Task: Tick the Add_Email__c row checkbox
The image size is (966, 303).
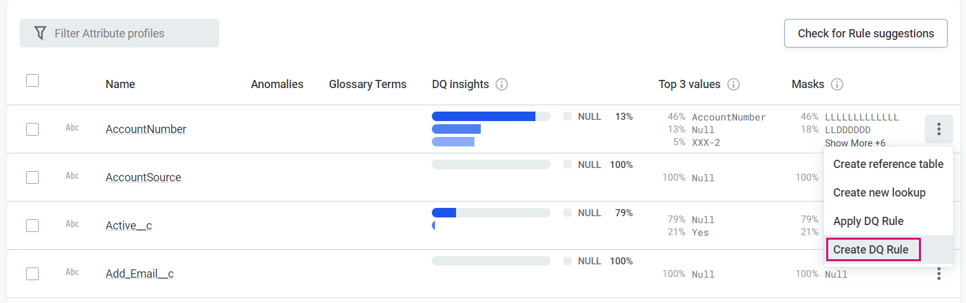Action: coord(32,274)
